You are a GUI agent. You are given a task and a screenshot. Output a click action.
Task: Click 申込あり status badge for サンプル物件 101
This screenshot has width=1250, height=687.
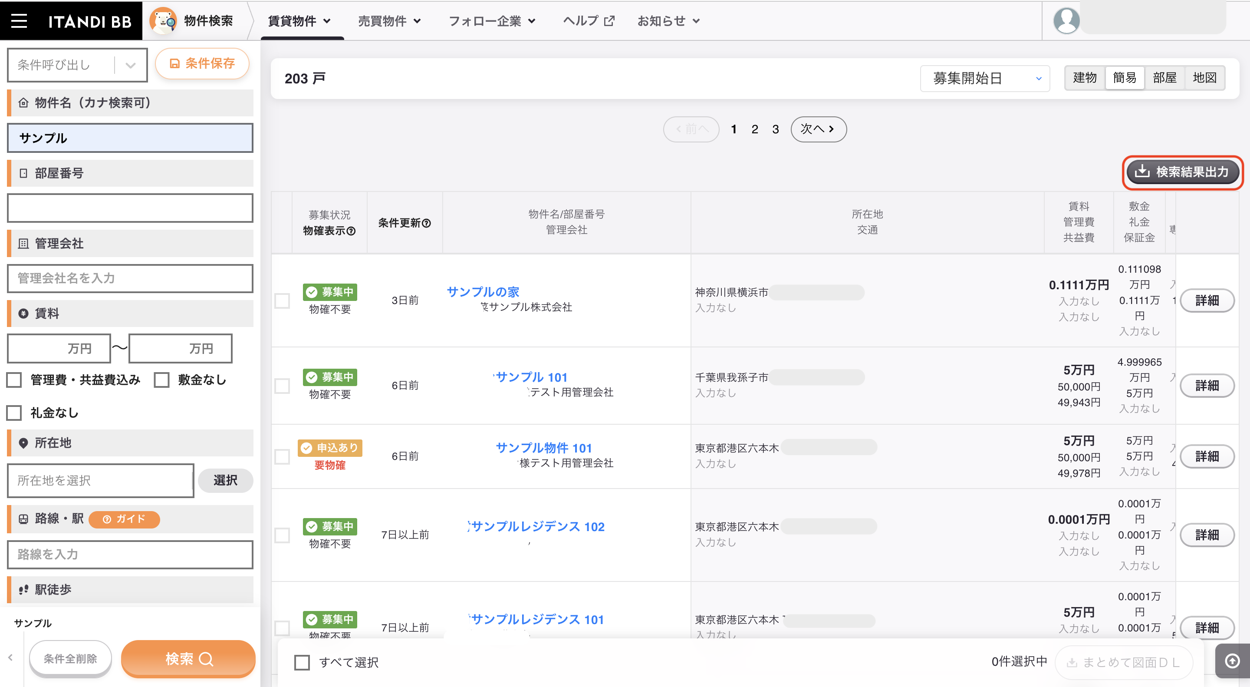[x=330, y=448]
